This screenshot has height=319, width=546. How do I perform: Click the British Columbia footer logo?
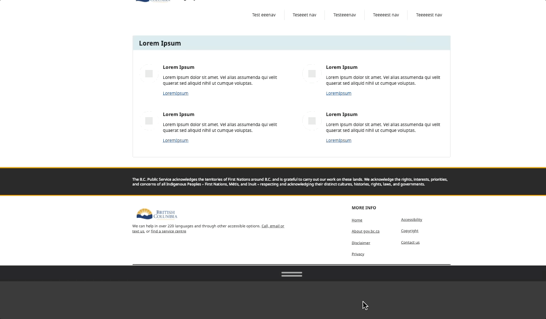click(x=157, y=214)
